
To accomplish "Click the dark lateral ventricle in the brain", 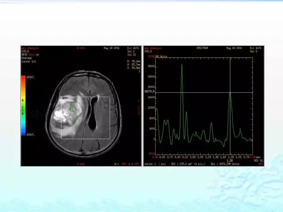I will tap(93, 114).
